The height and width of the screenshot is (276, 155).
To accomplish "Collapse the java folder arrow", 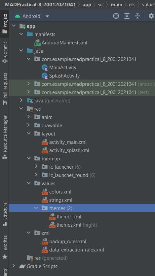I will 21,51.
